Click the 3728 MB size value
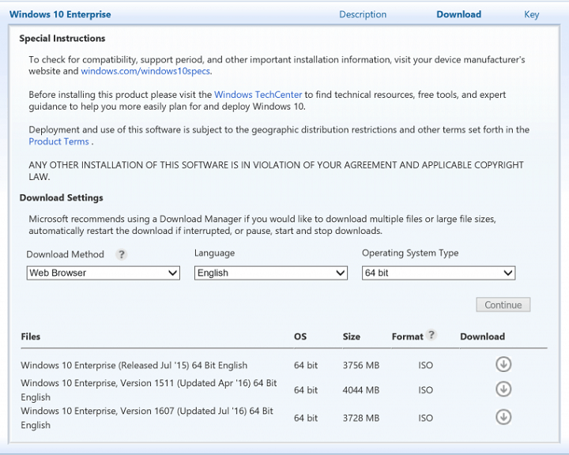The width and height of the screenshot is (569, 455). [361, 418]
